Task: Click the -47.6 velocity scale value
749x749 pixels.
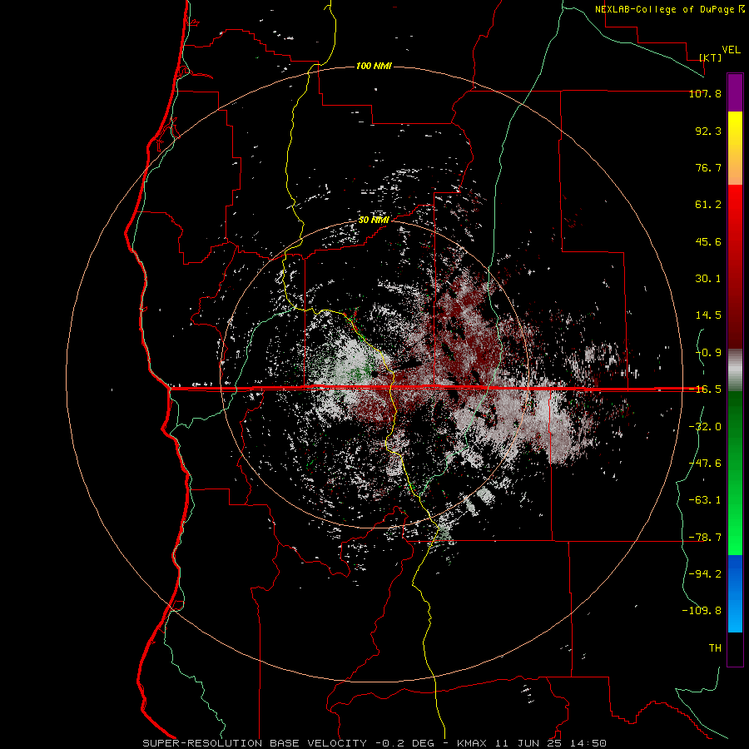Action: (705, 464)
